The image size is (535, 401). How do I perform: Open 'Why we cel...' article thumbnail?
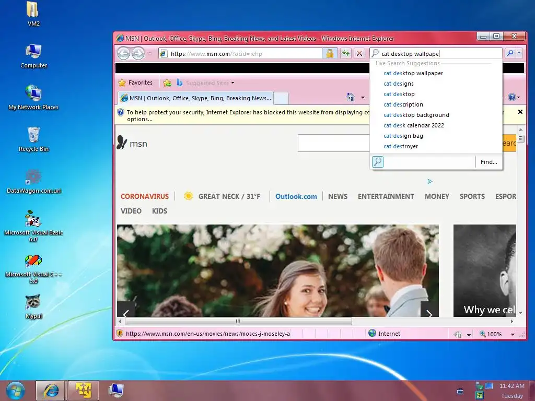pos(484,271)
